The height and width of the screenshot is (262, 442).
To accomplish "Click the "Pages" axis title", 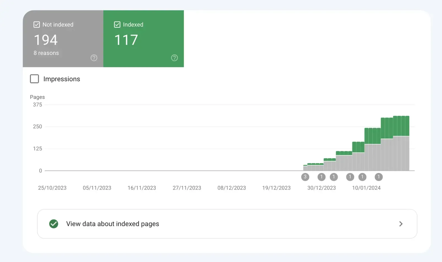I will 37,97.
